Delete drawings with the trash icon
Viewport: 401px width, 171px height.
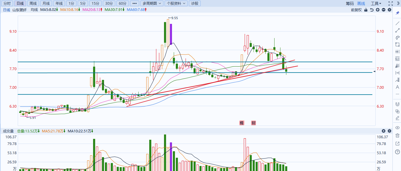[x=397, y=135]
